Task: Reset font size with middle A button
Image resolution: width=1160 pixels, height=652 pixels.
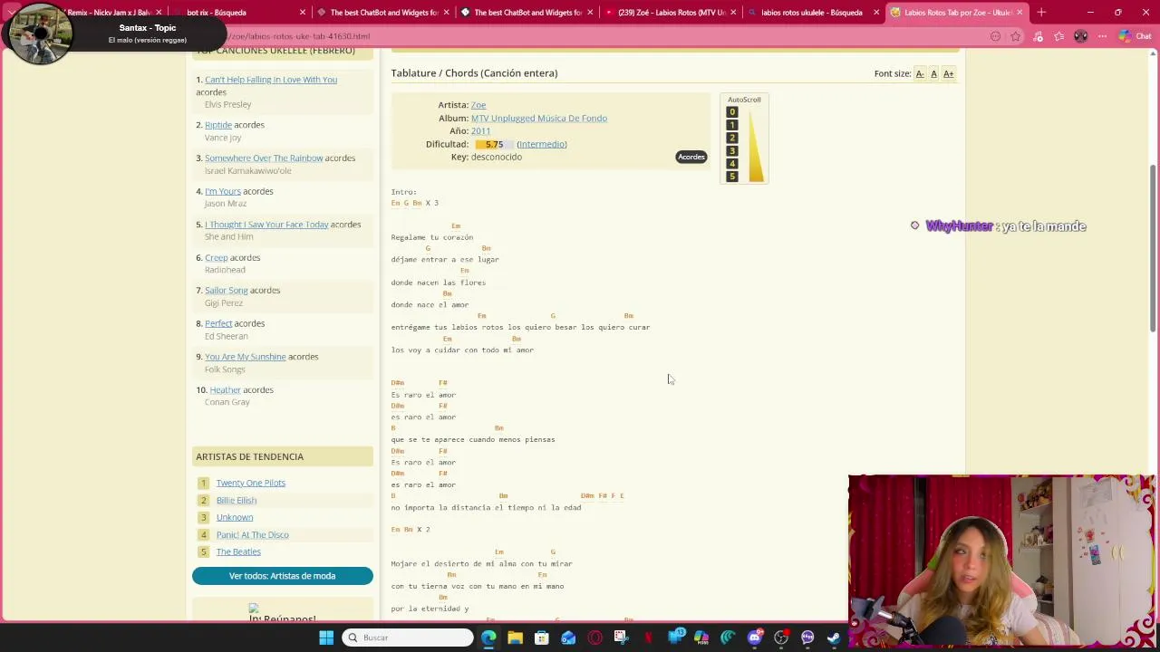Action: [933, 73]
